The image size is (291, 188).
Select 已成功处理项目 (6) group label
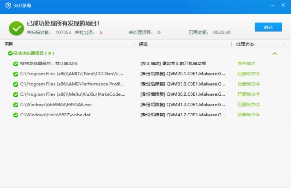(x=34, y=54)
